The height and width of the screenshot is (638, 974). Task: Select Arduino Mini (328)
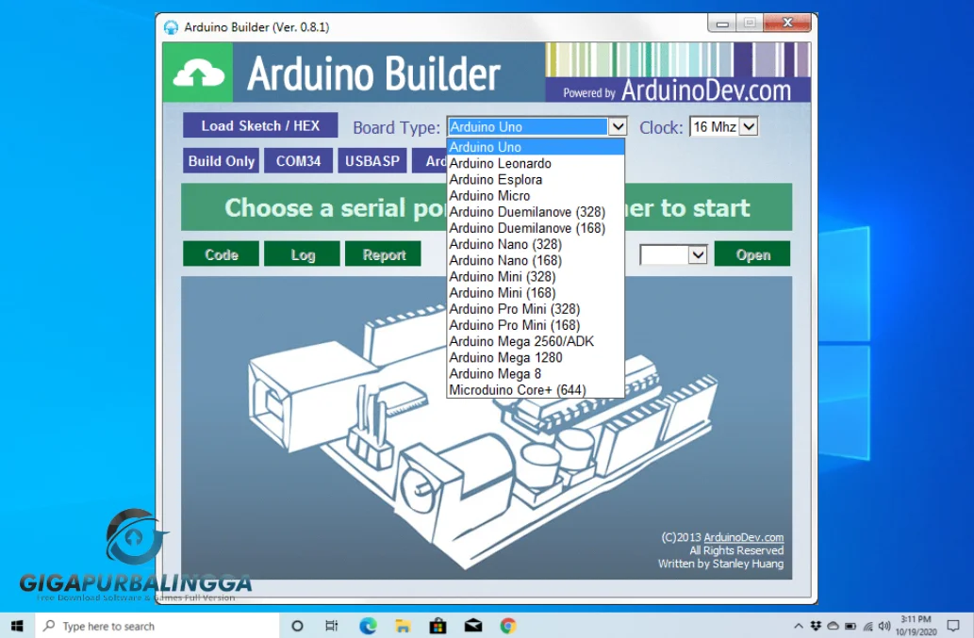[536, 276]
